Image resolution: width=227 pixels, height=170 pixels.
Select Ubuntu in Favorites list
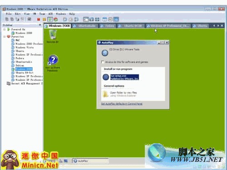pos(20,51)
